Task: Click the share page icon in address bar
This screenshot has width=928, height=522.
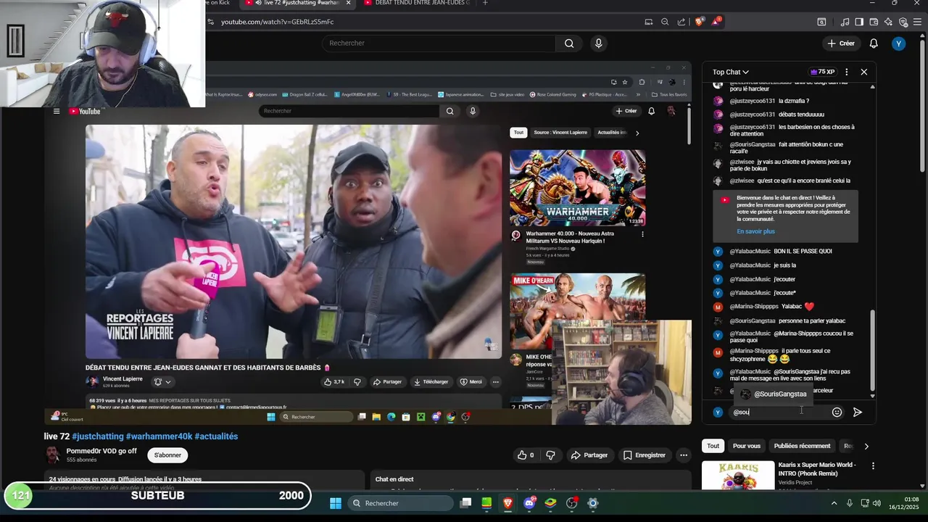Action: coord(681,22)
